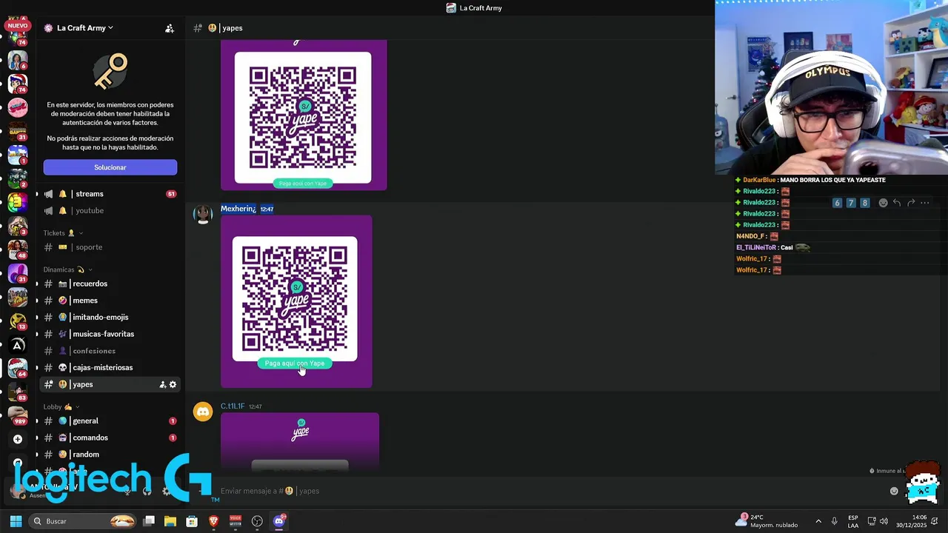
Task: React with the 7 emoji
Action: [x=851, y=203]
